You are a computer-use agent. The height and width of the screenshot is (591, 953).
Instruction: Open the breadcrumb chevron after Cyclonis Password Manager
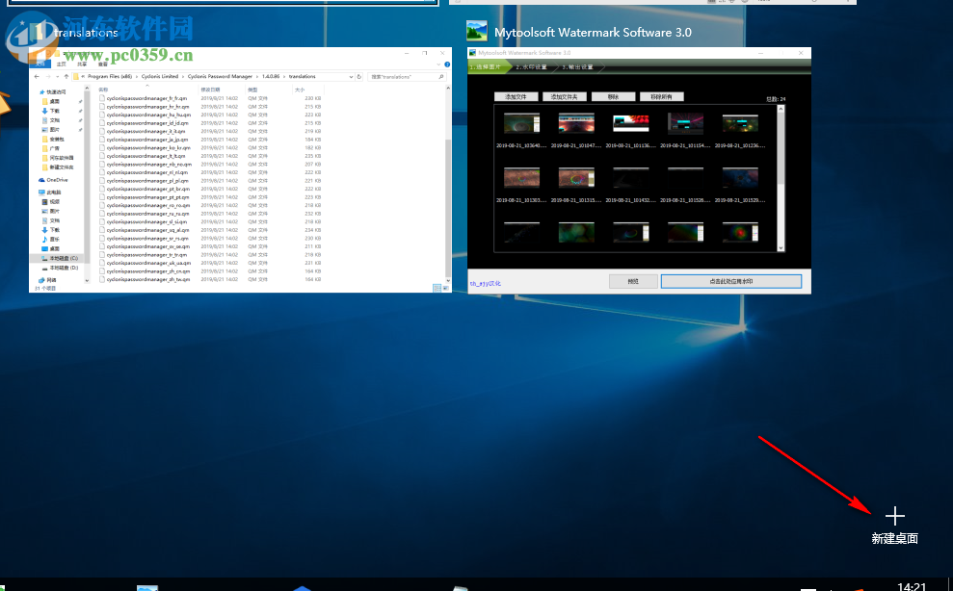point(256,77)
